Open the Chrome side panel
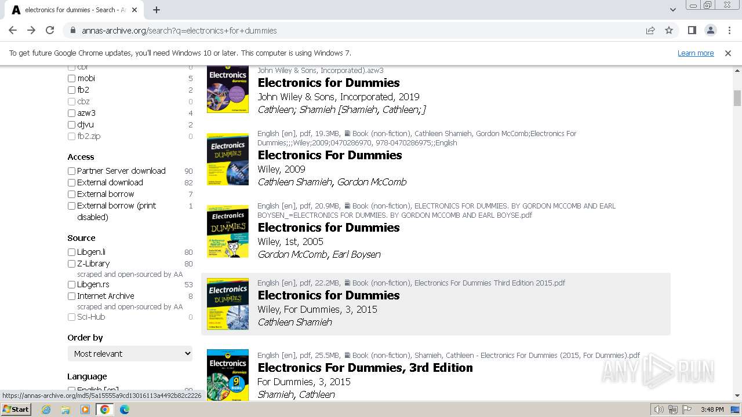This screenshot has height=417, width=742. [692, 31]
